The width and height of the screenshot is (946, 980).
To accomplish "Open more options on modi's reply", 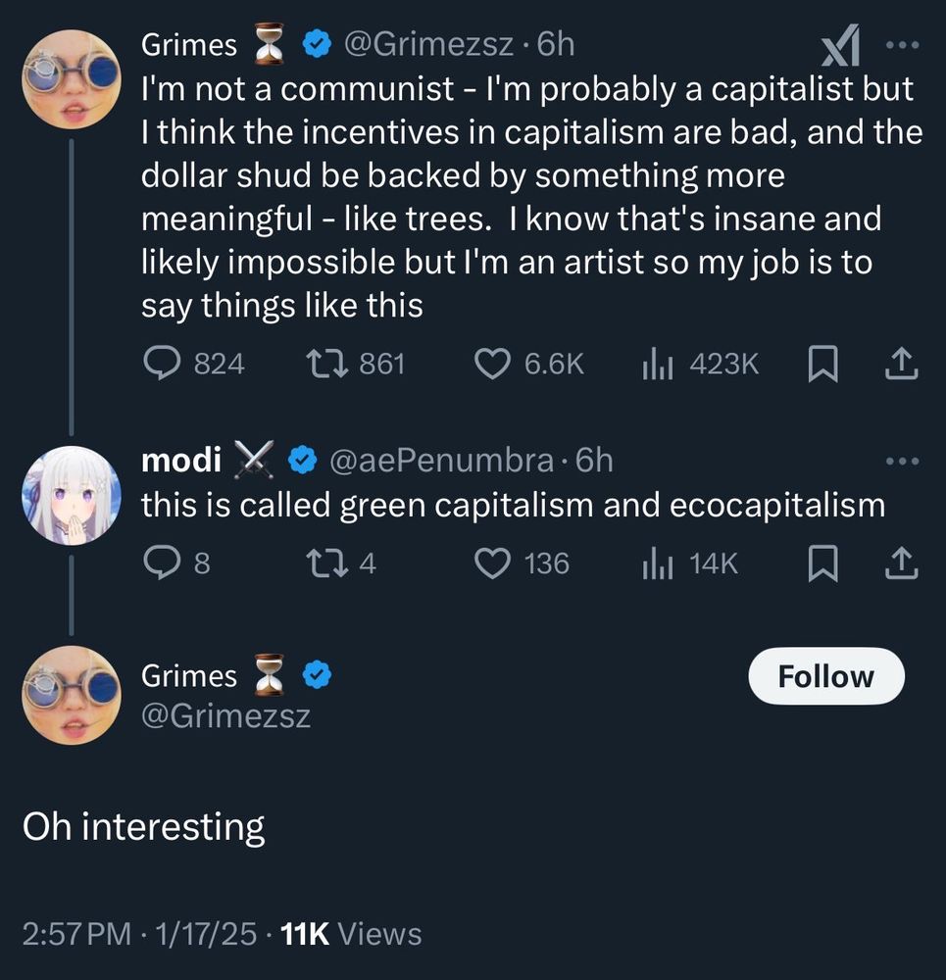I will (x=901, y=461).
